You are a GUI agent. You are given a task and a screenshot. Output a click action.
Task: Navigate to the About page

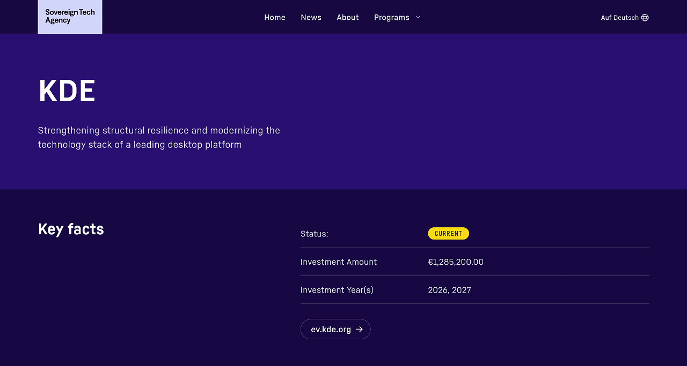tap(348, 18)
